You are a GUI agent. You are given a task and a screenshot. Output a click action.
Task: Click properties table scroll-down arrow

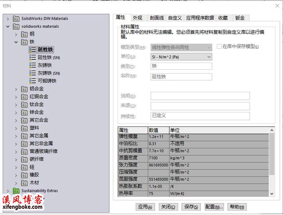point(272,194)
